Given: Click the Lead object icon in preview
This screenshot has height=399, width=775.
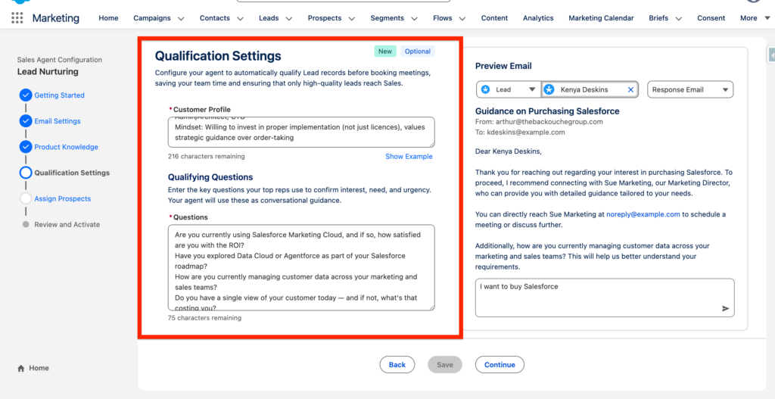Looking at the screenshot, I should (x=486, y=89).
